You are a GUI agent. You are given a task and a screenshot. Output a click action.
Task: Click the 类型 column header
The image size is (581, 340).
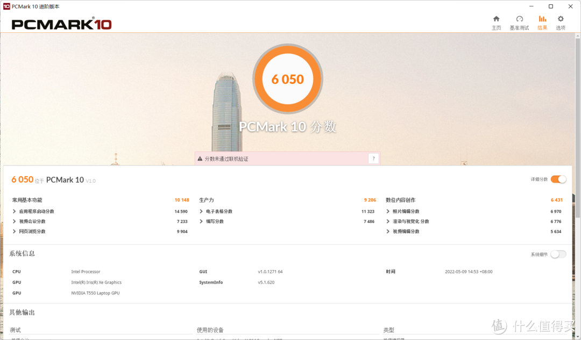389,330
